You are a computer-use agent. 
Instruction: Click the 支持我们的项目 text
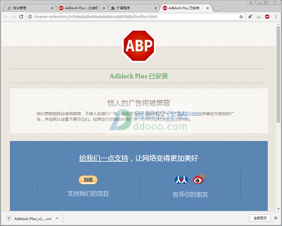88,194
